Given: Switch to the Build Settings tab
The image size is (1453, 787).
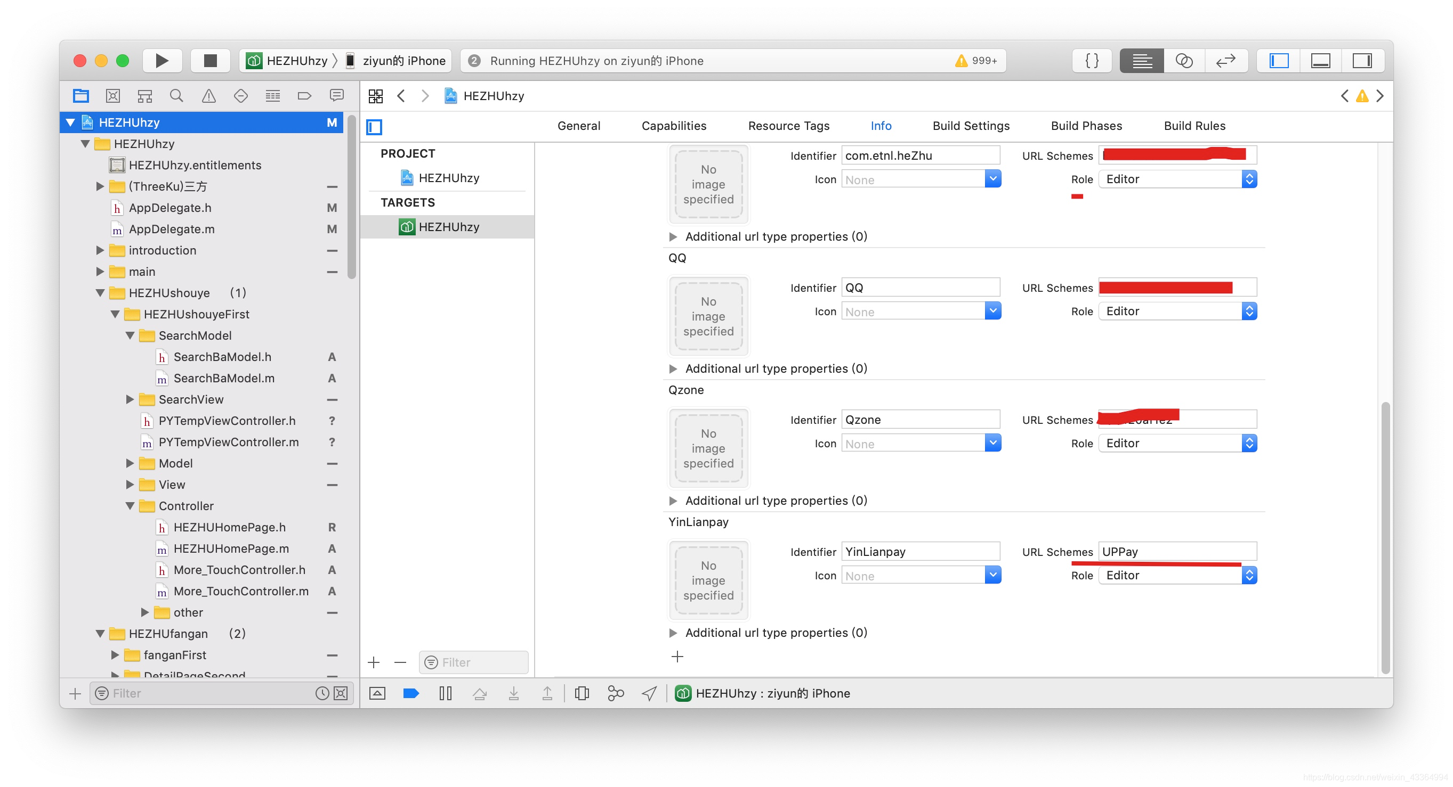Looking at the screenshot, I should (971, 126).
